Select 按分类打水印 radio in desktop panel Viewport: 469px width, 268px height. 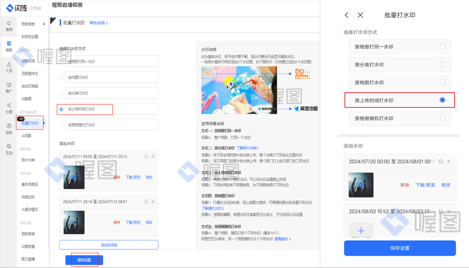(61, 93)
